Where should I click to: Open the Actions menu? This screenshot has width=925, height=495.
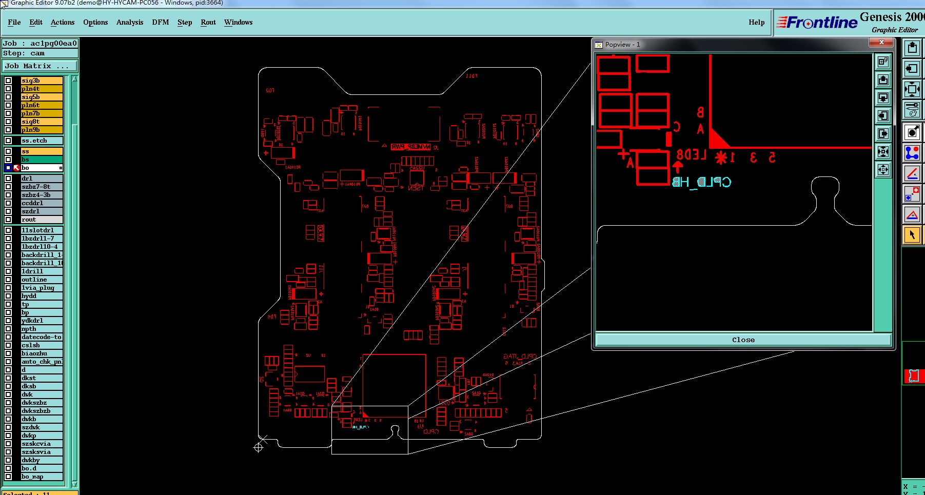point(63,22)
